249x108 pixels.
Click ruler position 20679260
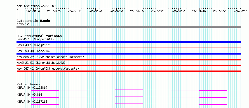click(x=241, y=11)
